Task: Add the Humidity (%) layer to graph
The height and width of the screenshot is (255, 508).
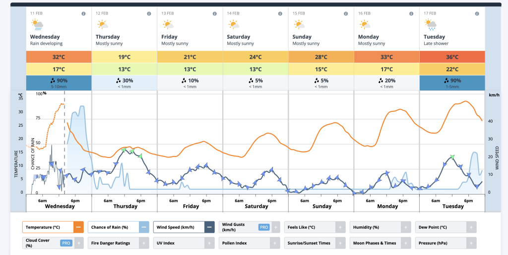Action: (405, 227)
